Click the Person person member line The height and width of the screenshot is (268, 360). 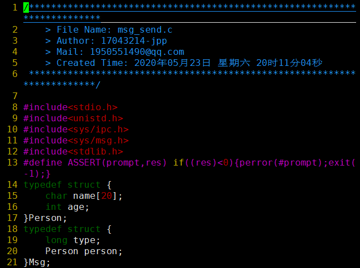tap(84, 251)
